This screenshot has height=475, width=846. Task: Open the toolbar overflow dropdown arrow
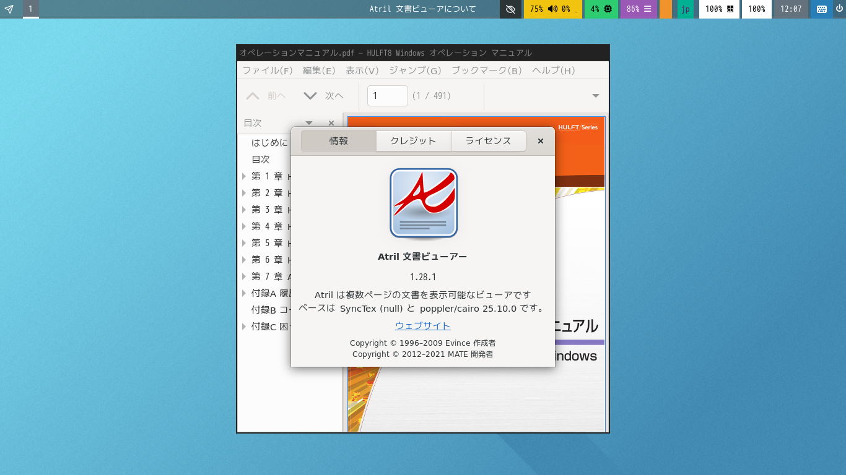[596, 96]
